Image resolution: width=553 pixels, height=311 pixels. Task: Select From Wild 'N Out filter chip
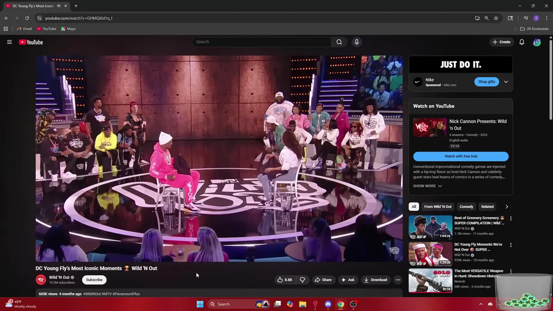pos(438,206)
